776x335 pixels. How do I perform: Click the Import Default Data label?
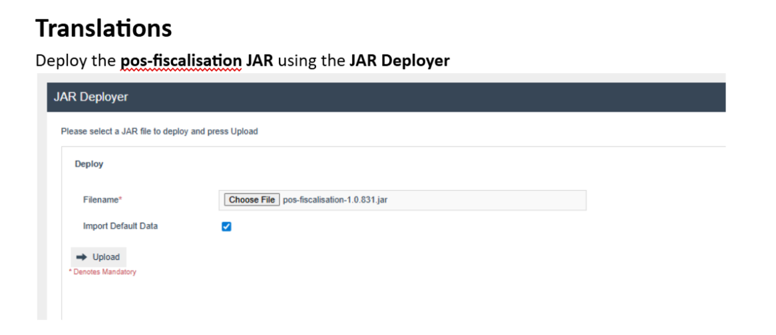point(120,226)
